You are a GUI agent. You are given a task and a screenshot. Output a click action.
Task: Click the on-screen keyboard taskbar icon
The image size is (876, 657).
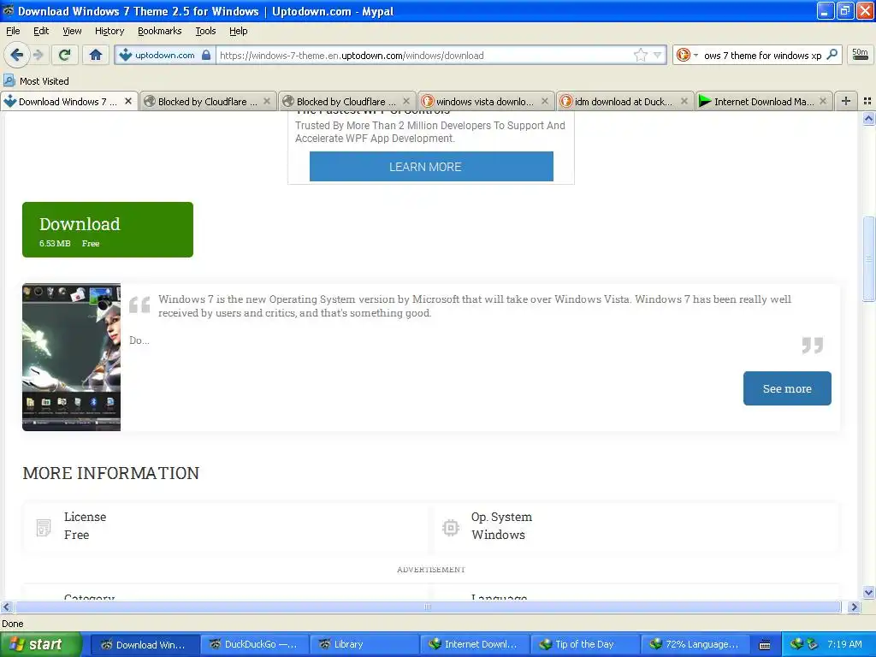765,645
